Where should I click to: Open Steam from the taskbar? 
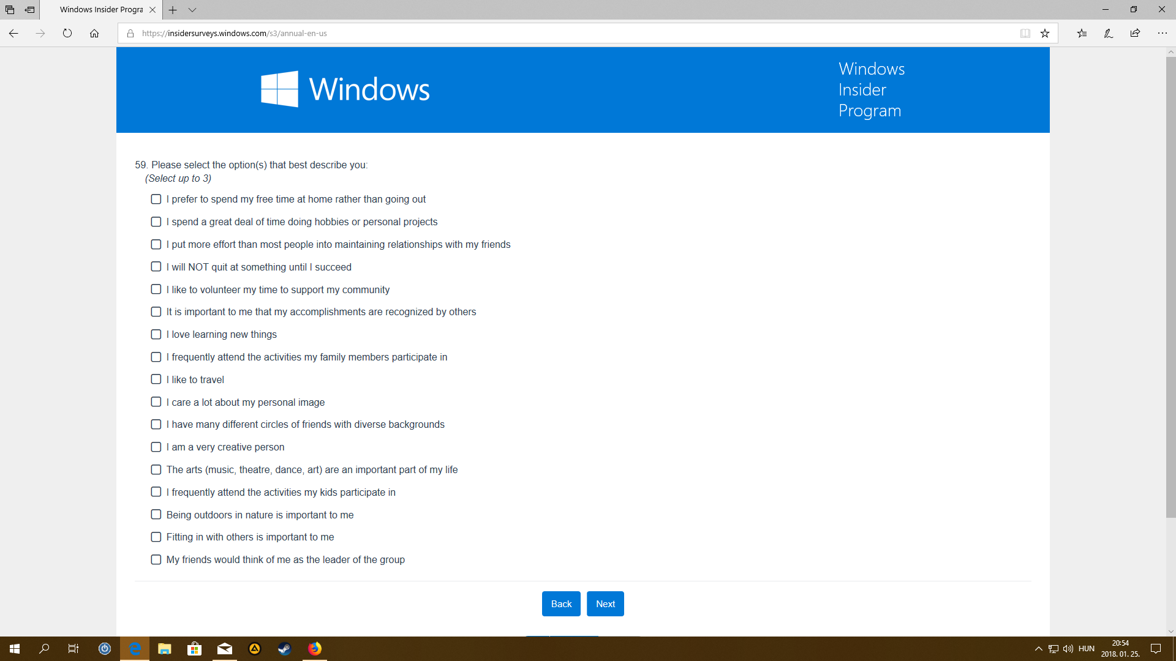[x=285, y=649]
